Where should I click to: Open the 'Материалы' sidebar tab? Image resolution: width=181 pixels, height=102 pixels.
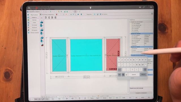coord(33,30)
